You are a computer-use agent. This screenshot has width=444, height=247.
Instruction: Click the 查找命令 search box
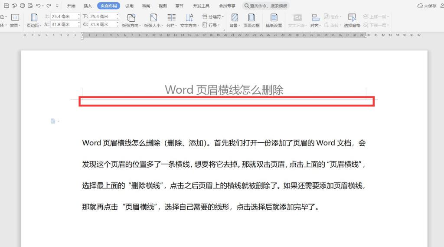266,6
